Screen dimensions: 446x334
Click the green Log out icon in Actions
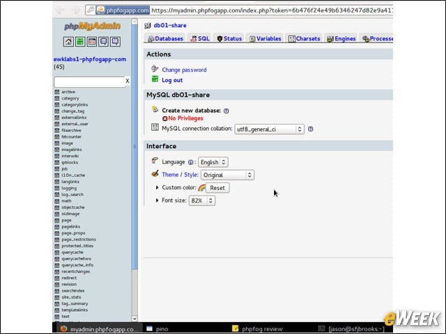[155, 79]
